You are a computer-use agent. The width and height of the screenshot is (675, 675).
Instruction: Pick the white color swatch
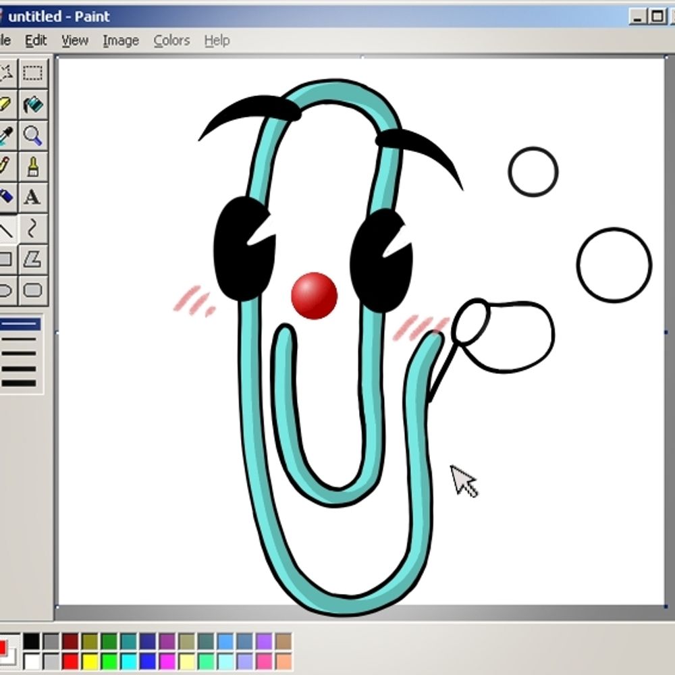32,661
